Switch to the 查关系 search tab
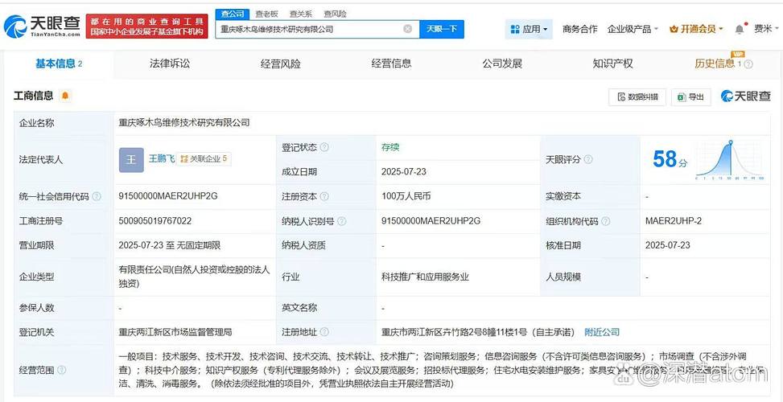 (301, 14)
